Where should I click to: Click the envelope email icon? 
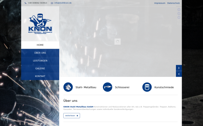[52, 3]
